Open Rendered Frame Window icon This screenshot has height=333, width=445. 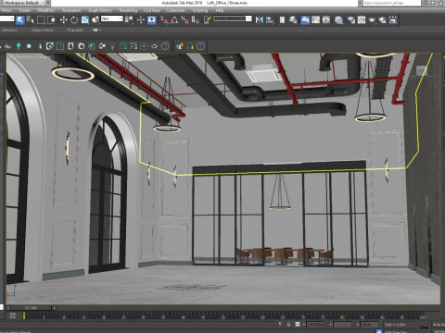pyautogui.click(x=362, y=20)
